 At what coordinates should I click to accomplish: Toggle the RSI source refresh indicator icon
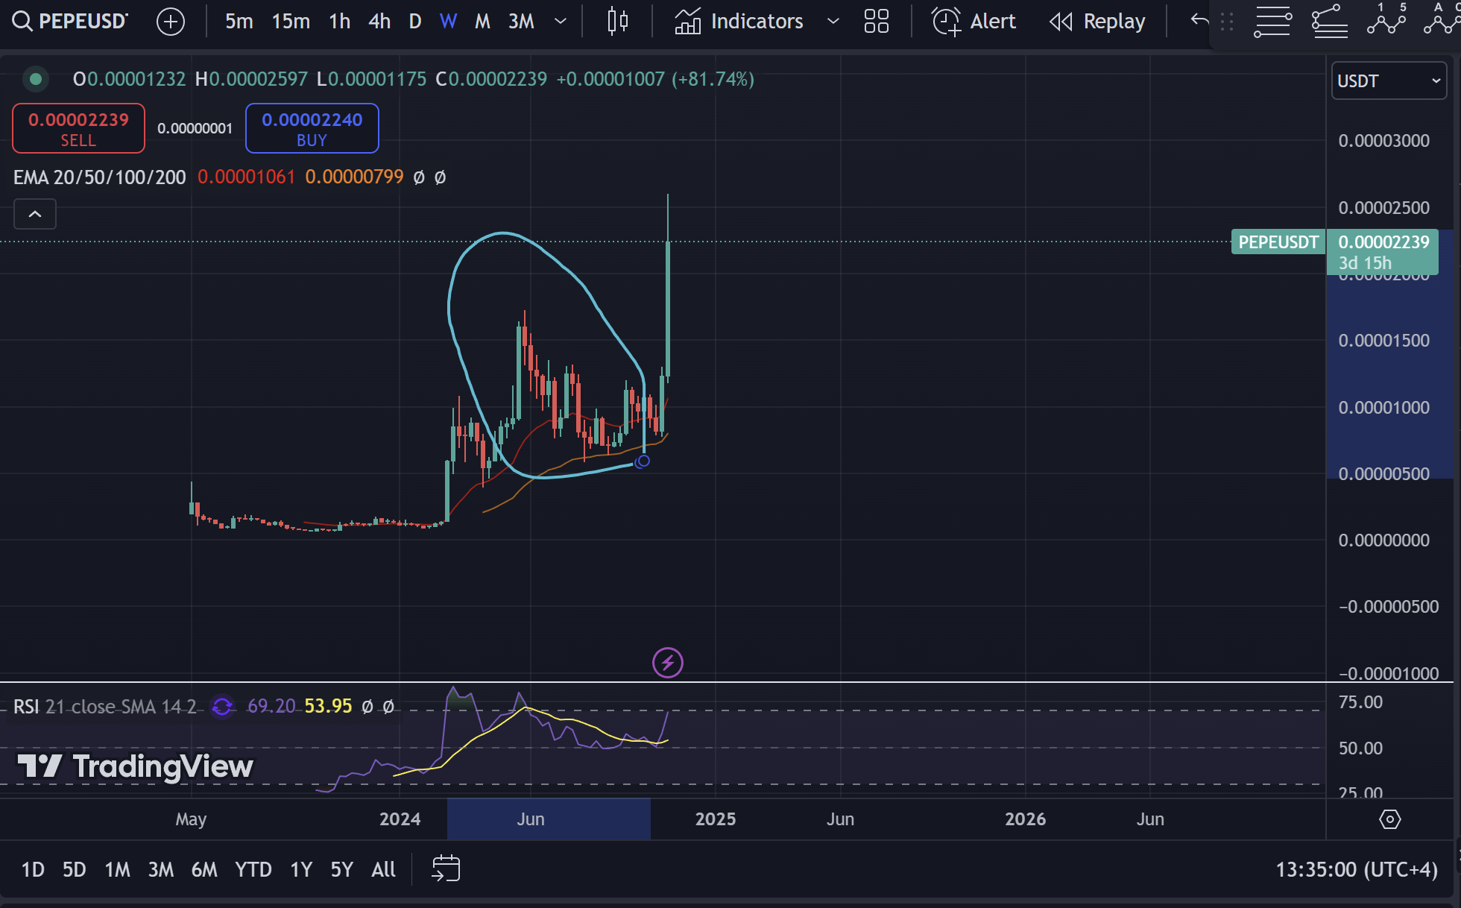(x=222, y=706)
